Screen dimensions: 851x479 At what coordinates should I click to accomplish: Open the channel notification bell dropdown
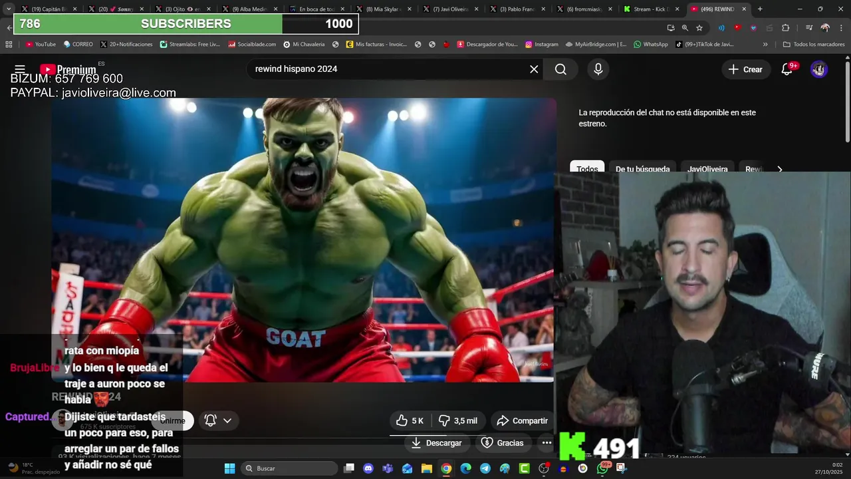tap(218, 420)
